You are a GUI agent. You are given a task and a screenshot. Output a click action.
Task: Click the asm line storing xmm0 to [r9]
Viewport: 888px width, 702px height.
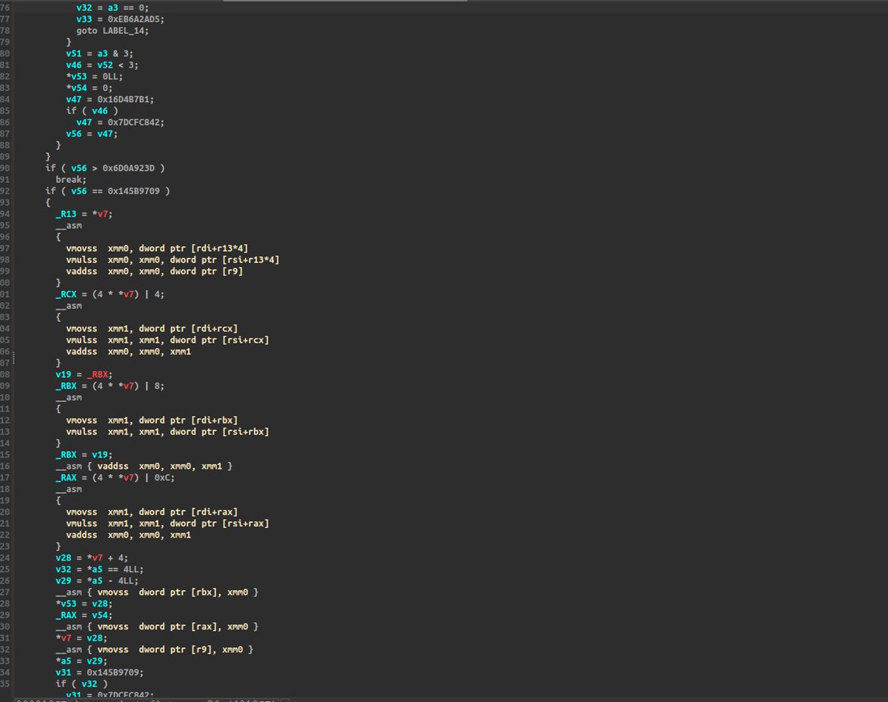click(x=154, y=650)
